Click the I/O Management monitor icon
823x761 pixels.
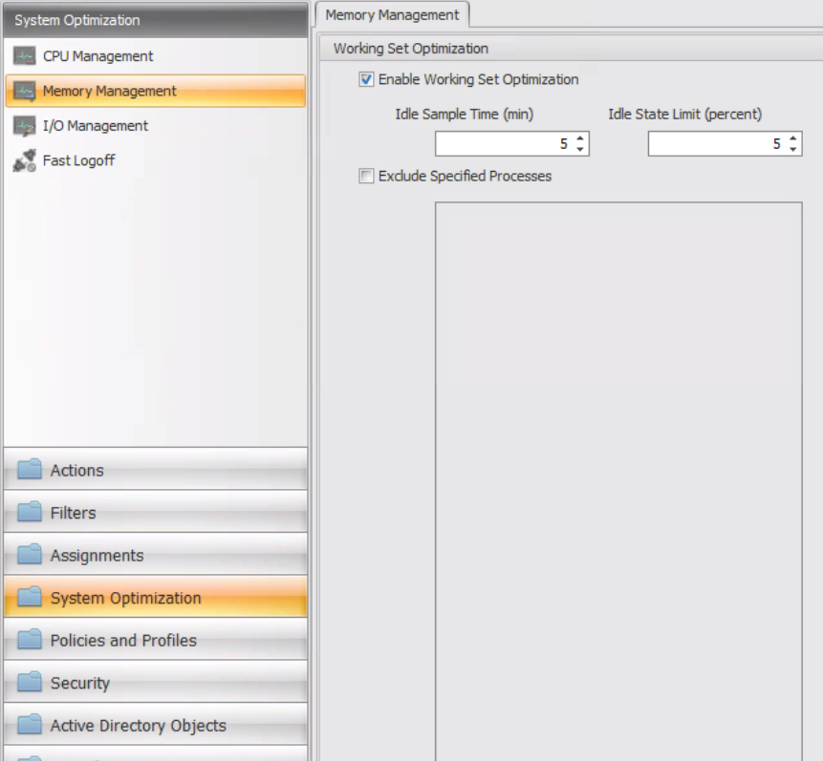click(x=24, y=126)
